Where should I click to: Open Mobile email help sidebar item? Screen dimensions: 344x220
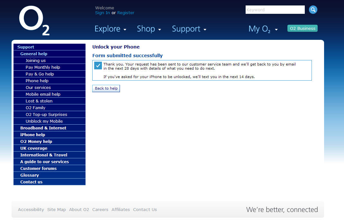(50, 94)
